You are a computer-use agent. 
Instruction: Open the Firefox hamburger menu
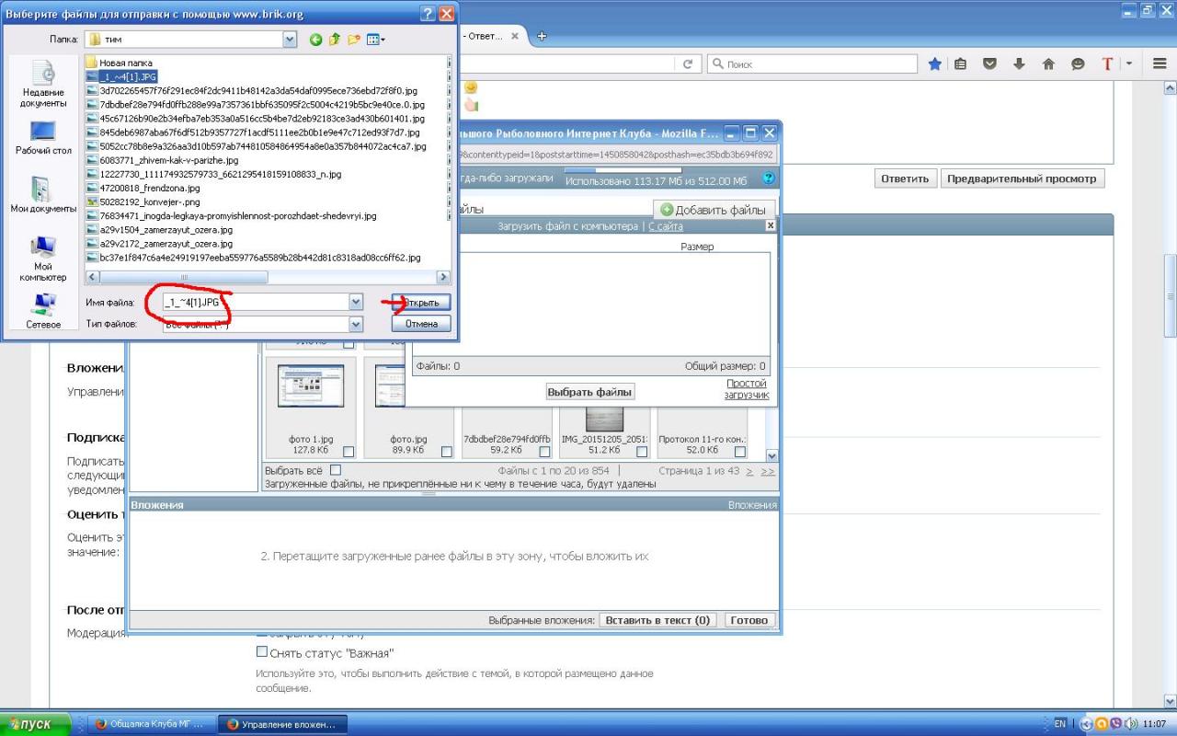[x=1160, y=63]
